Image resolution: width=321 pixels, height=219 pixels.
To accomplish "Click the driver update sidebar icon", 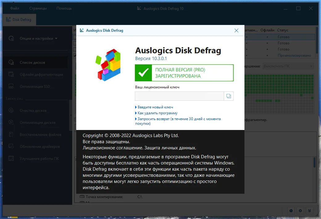I will click(x=11, y=146).
